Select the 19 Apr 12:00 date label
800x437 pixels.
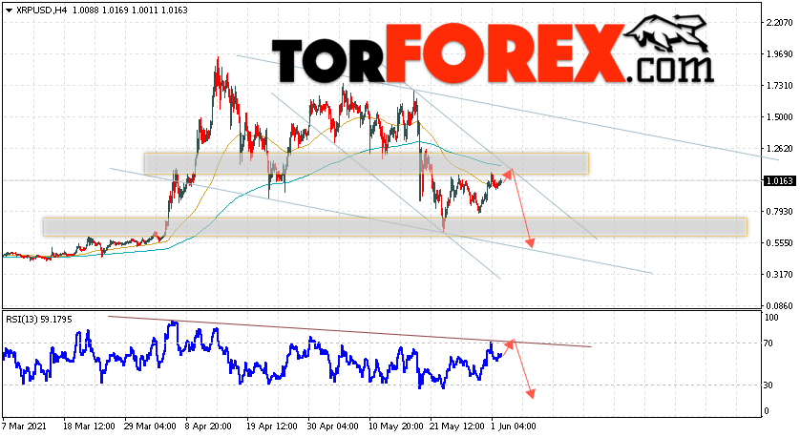coord(272,427)
